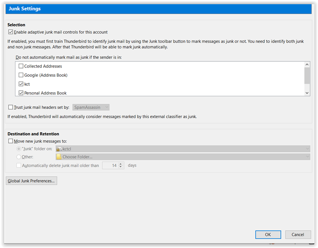
Task: Open the SpamAssassin dropdown
Action: tap(91, 107)
